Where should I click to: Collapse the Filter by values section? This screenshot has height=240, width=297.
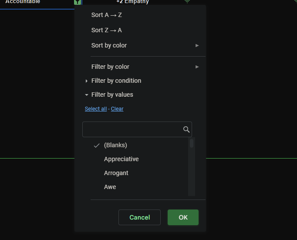[112, 95]
